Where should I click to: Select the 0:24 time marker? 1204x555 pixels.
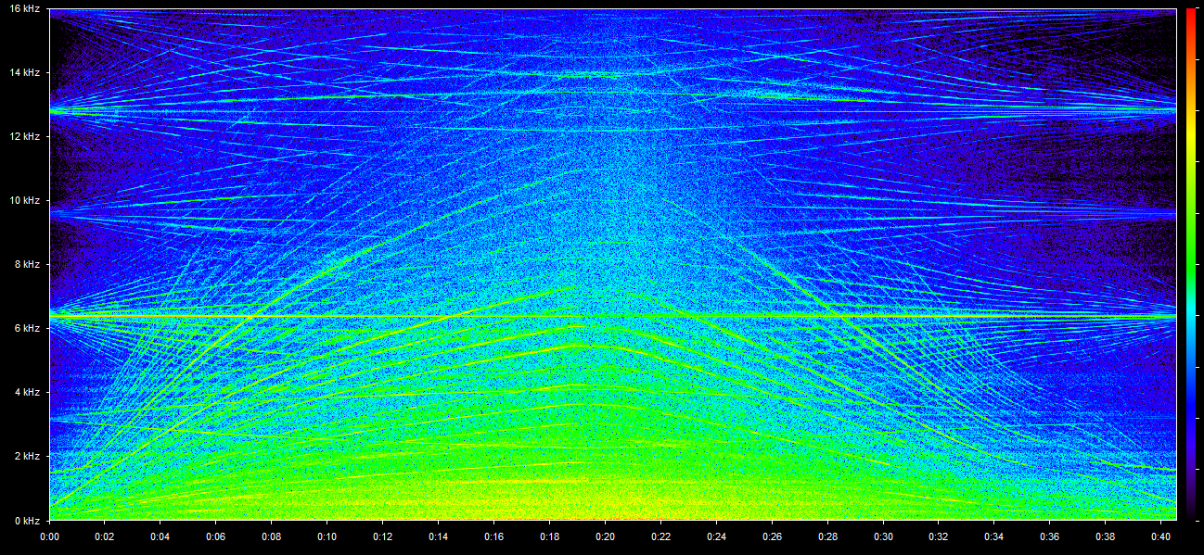(717, 536)
